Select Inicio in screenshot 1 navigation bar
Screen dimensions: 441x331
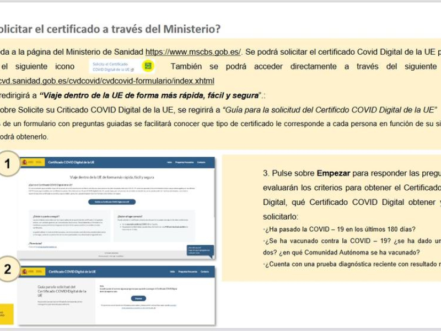pyautogui.click(x=169, y=162)
